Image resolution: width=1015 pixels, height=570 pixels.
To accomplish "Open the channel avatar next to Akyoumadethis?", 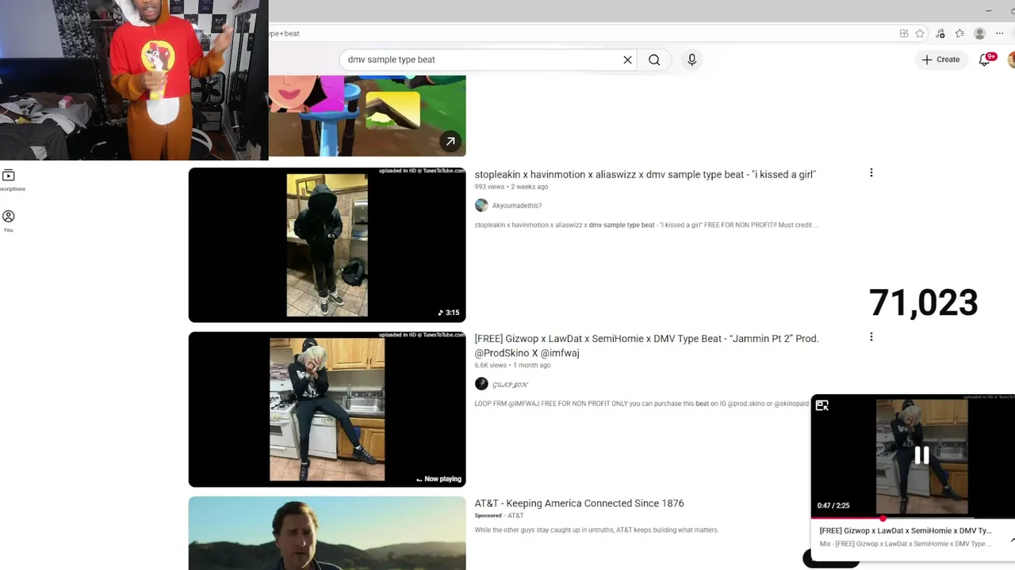I will pos(481,205).
